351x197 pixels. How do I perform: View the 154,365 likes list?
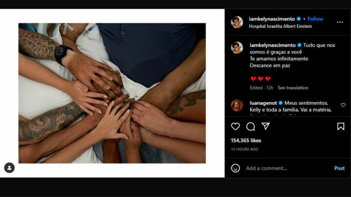(246, 141)
